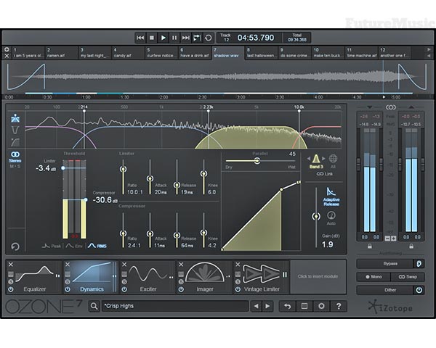Screen dimensions: 436x348
Task: Open the 'shadow.wav' track tab
Action: coord(228,53)
